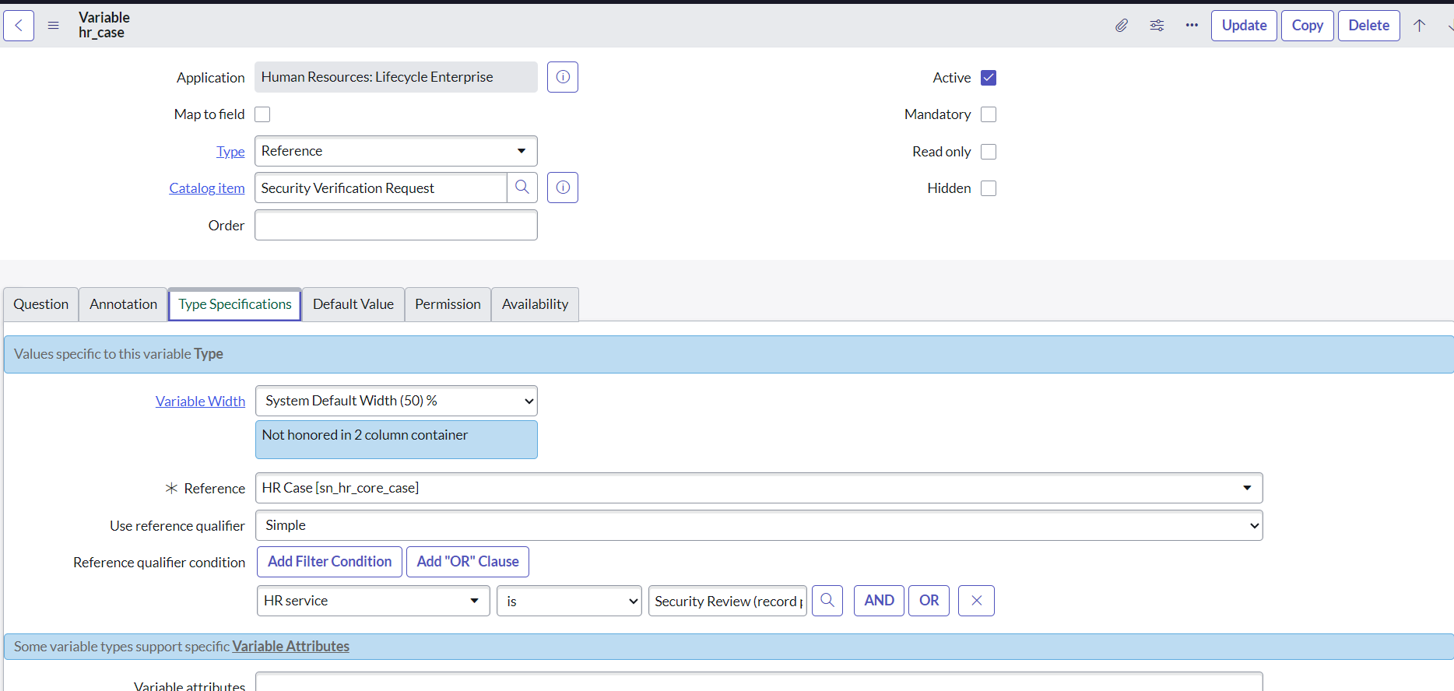Click the Catalog item text field
1454x691 pixels.
(381, 188)
